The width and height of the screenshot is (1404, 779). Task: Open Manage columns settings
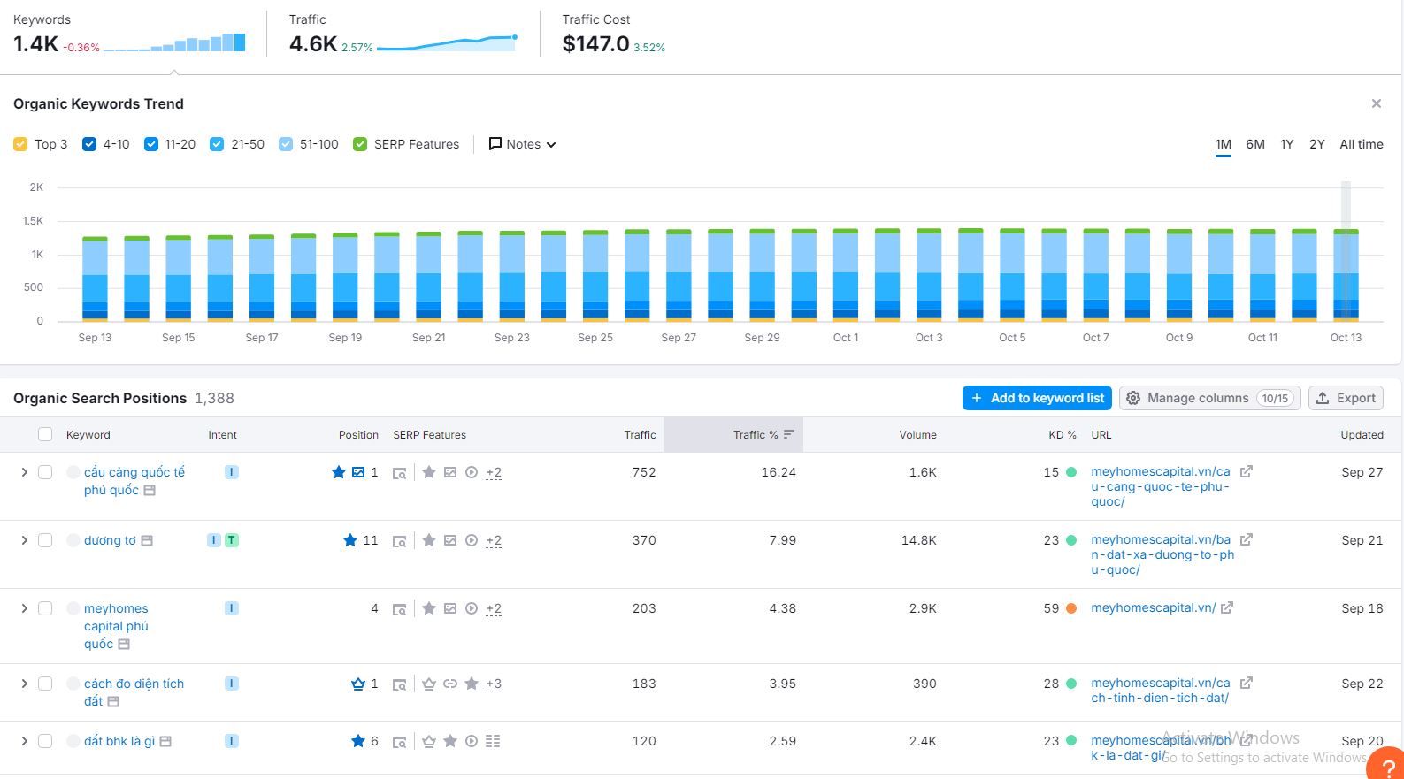coord(1210,398)
